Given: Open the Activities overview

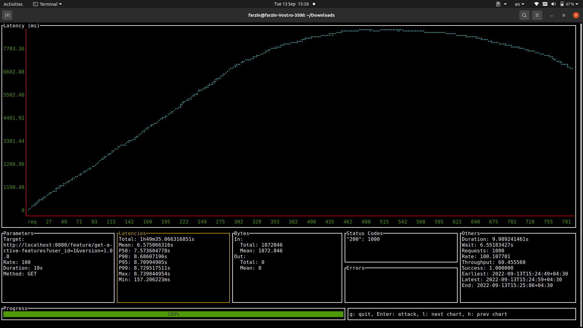Looking at the screenshot, I should pyautogui.click(x=13, y=4).
